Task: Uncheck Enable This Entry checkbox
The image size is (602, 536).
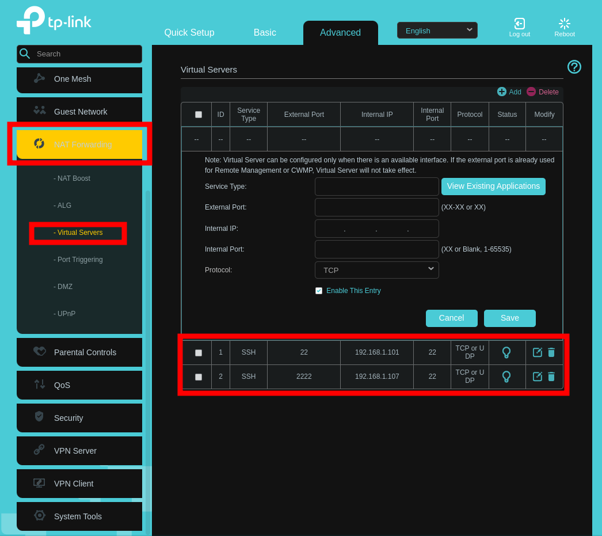Action: 319,291
